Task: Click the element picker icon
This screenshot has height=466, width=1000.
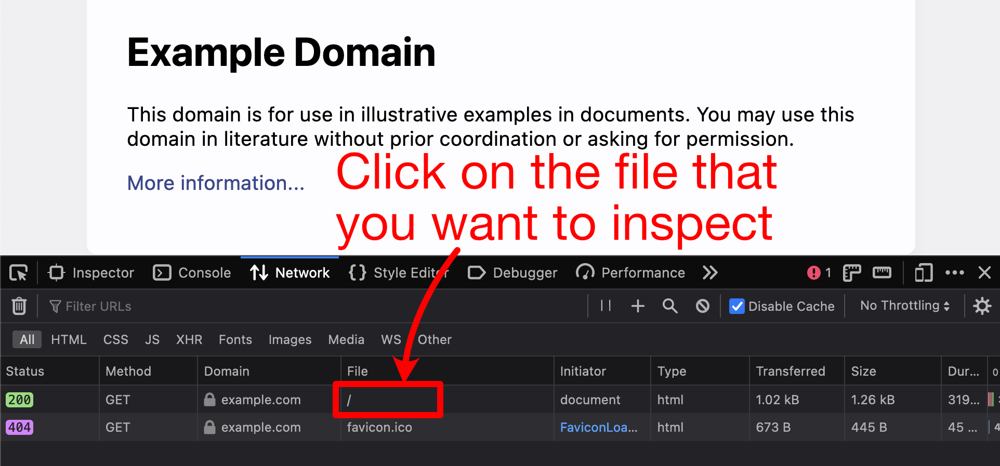Action: (19, 272)
